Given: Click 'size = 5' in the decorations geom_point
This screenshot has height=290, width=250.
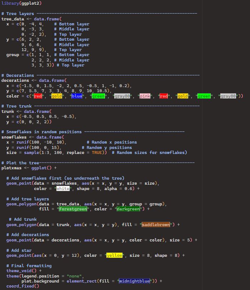Looking at the screenshot, I should coord(180,240).
